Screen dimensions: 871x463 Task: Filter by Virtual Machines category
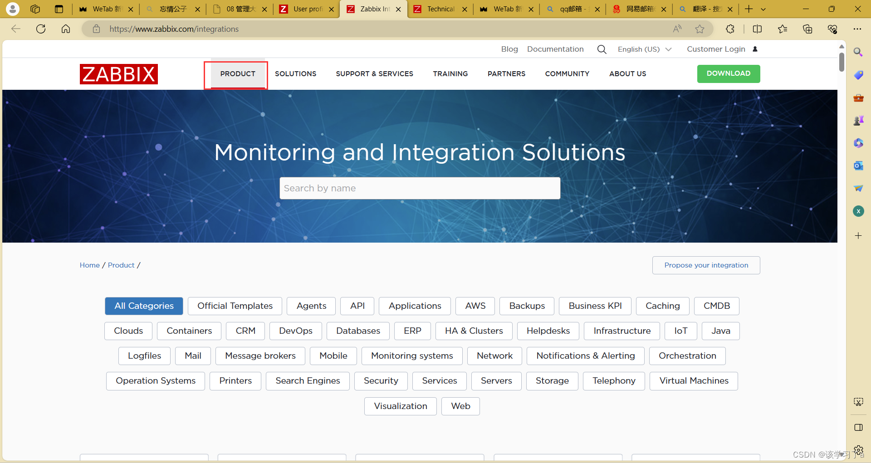694,380
